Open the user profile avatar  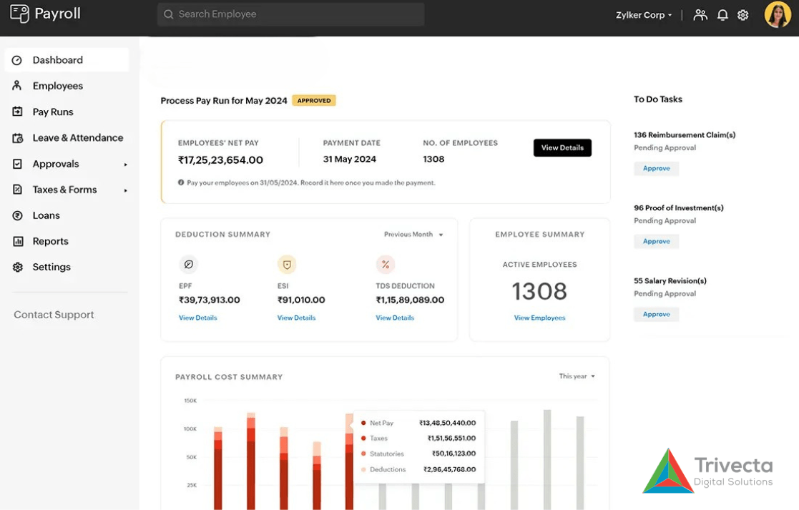coord(778,14)
